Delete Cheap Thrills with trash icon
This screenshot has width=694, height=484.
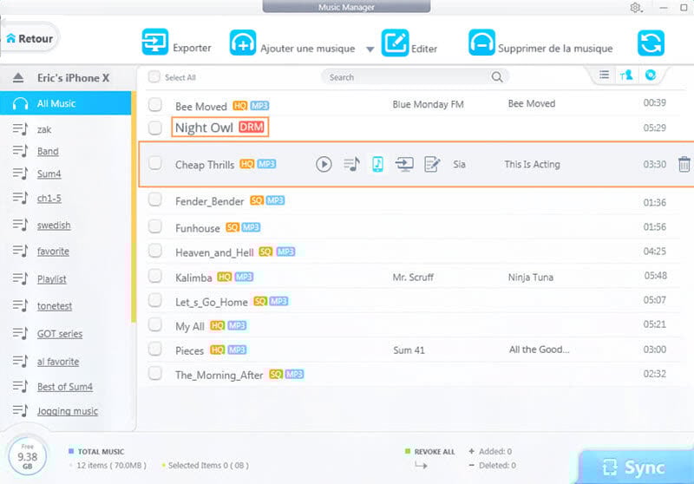[684, 164]
